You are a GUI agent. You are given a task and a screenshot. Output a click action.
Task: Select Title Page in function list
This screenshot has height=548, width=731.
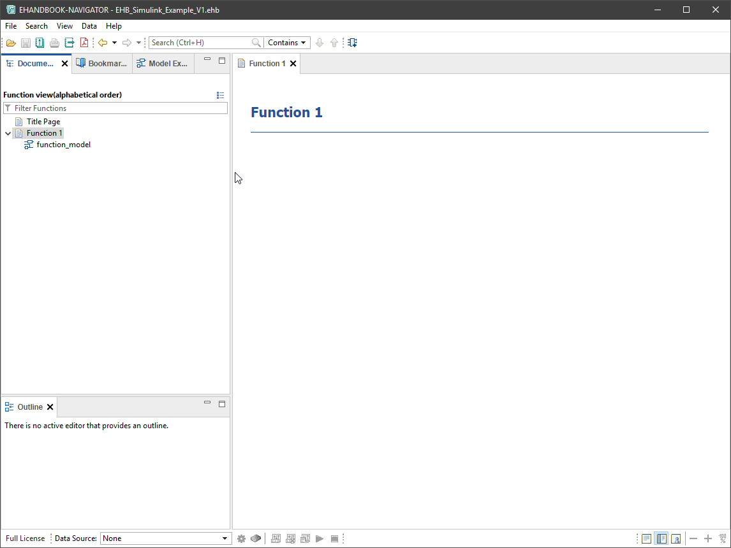point(43,122)
